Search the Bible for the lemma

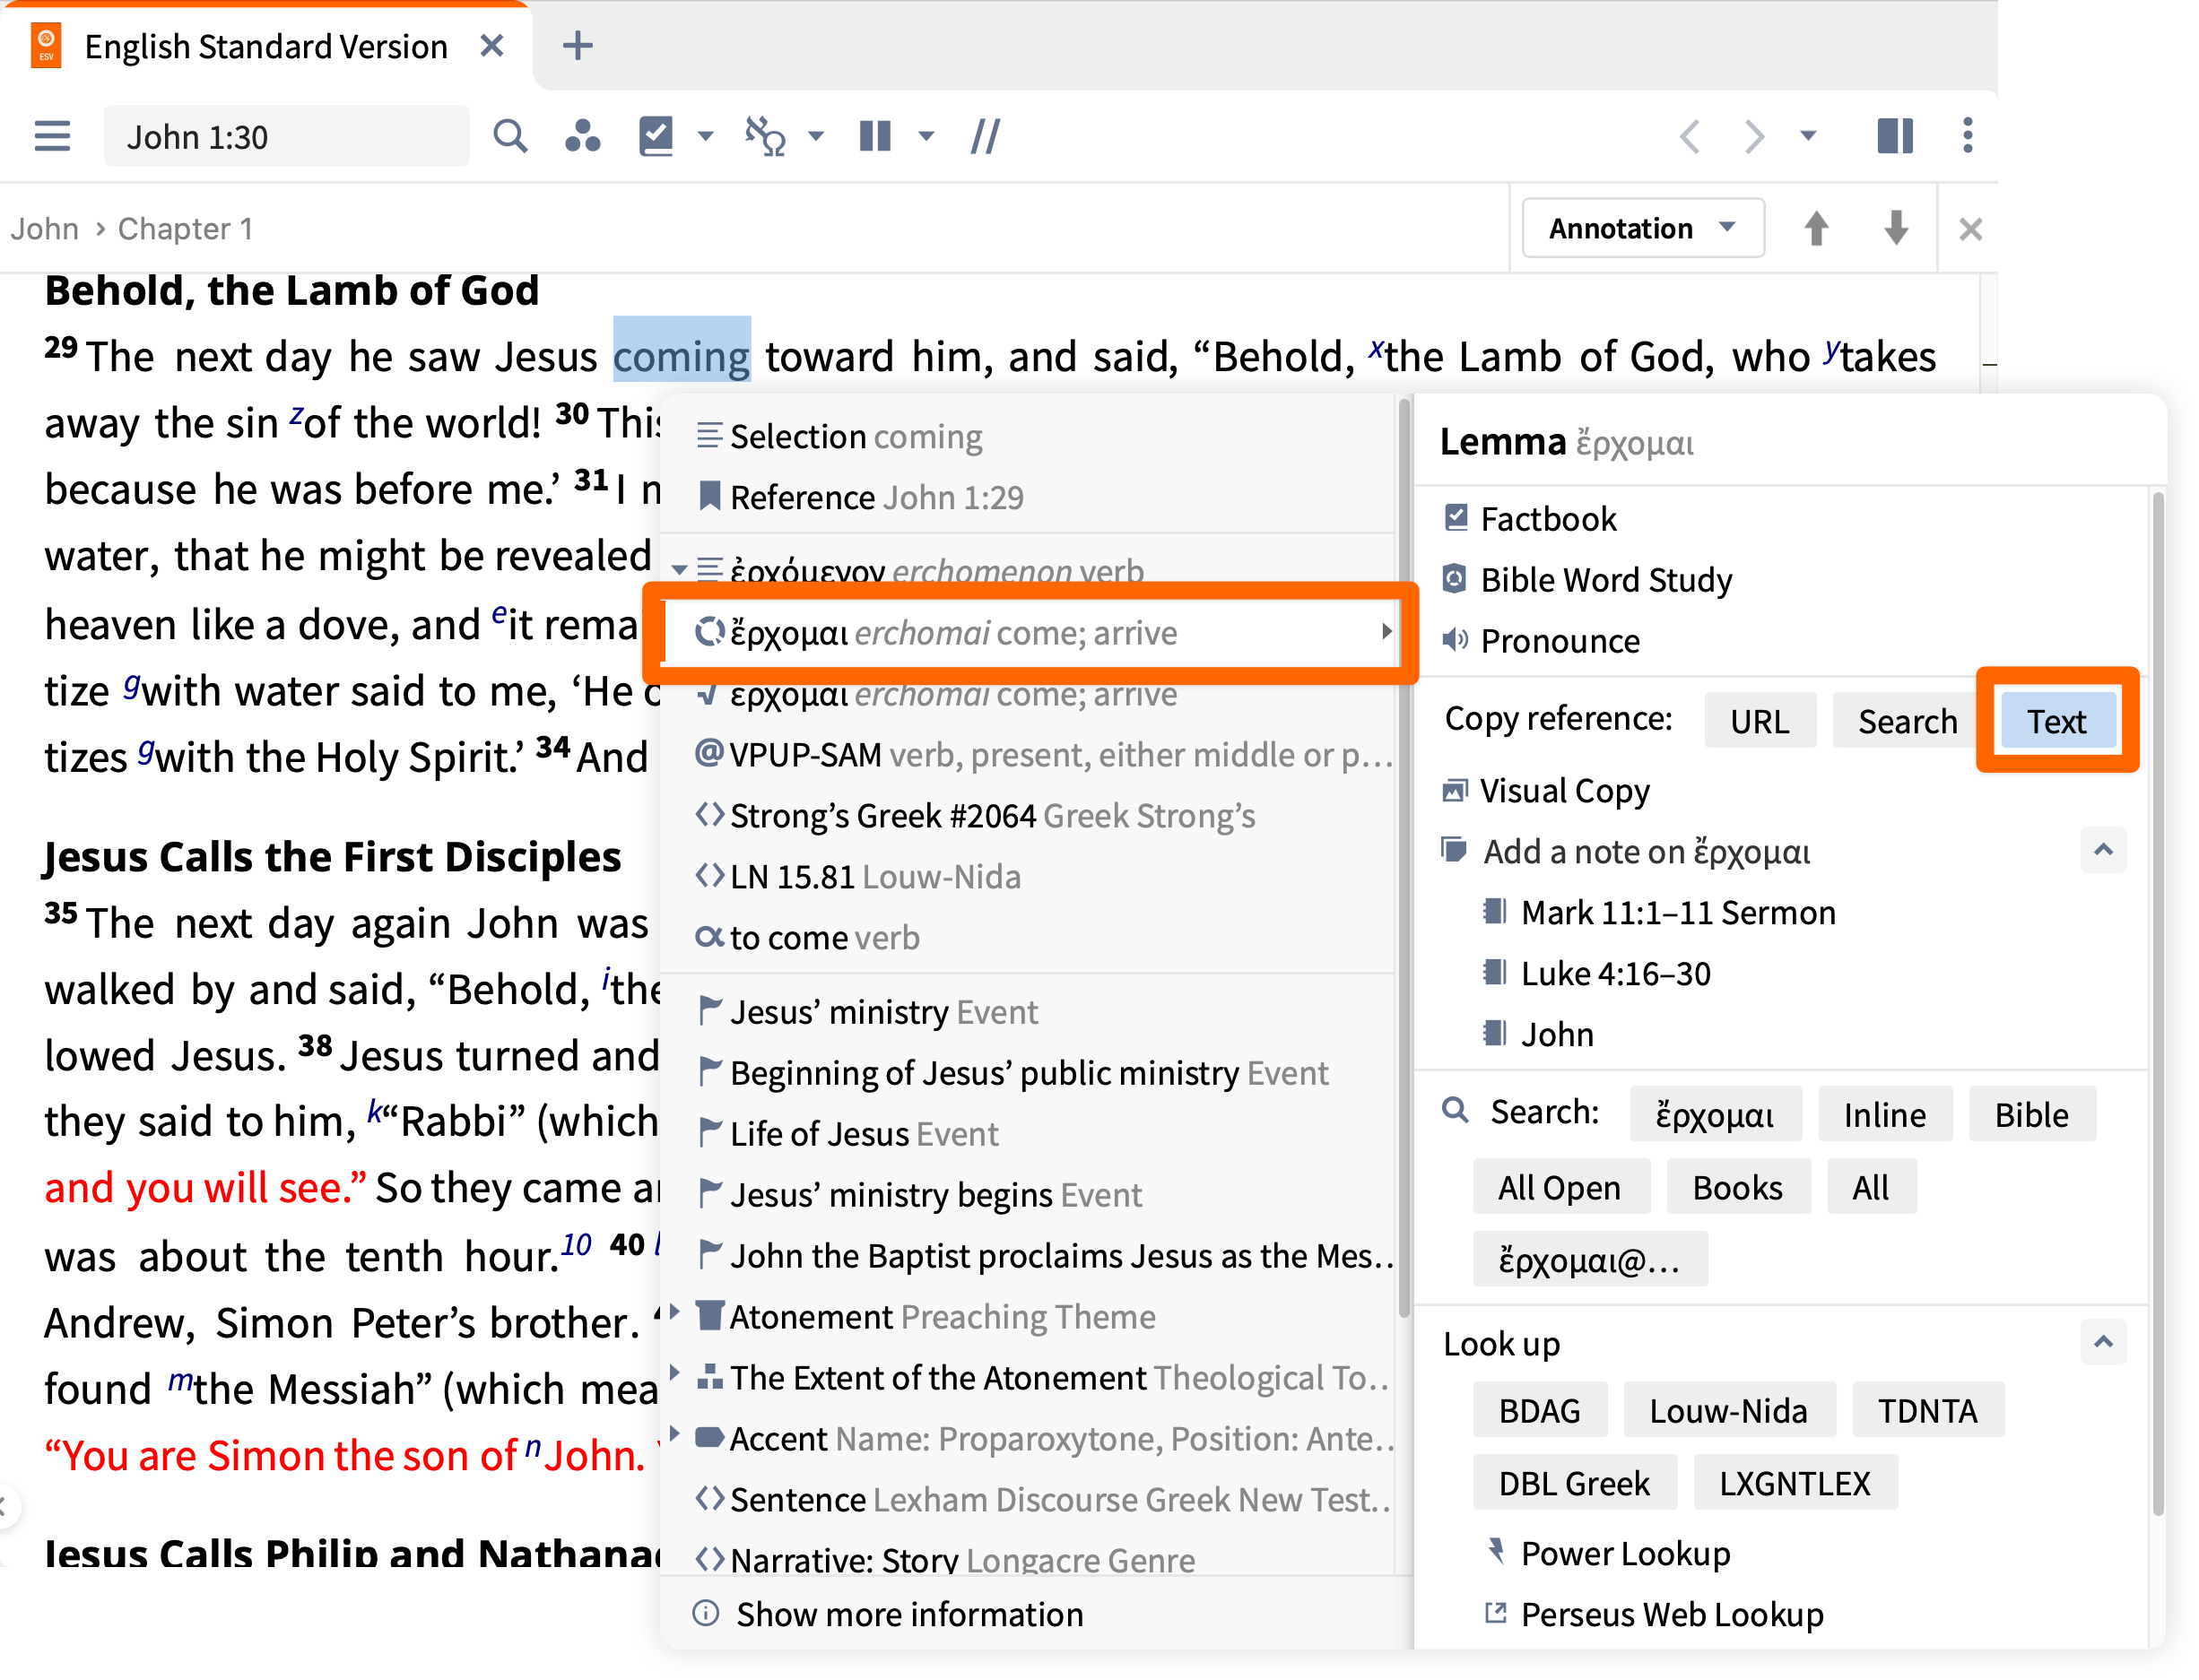[x=2033, y=1114]
